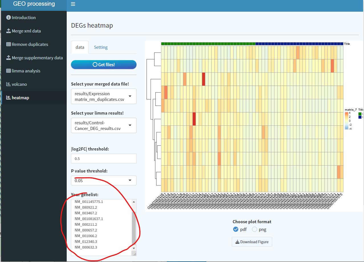The height and width of the screenshot is (262, 364).
Task: Click gene NM_003467.2 in genelist
Action: (86, 213)
